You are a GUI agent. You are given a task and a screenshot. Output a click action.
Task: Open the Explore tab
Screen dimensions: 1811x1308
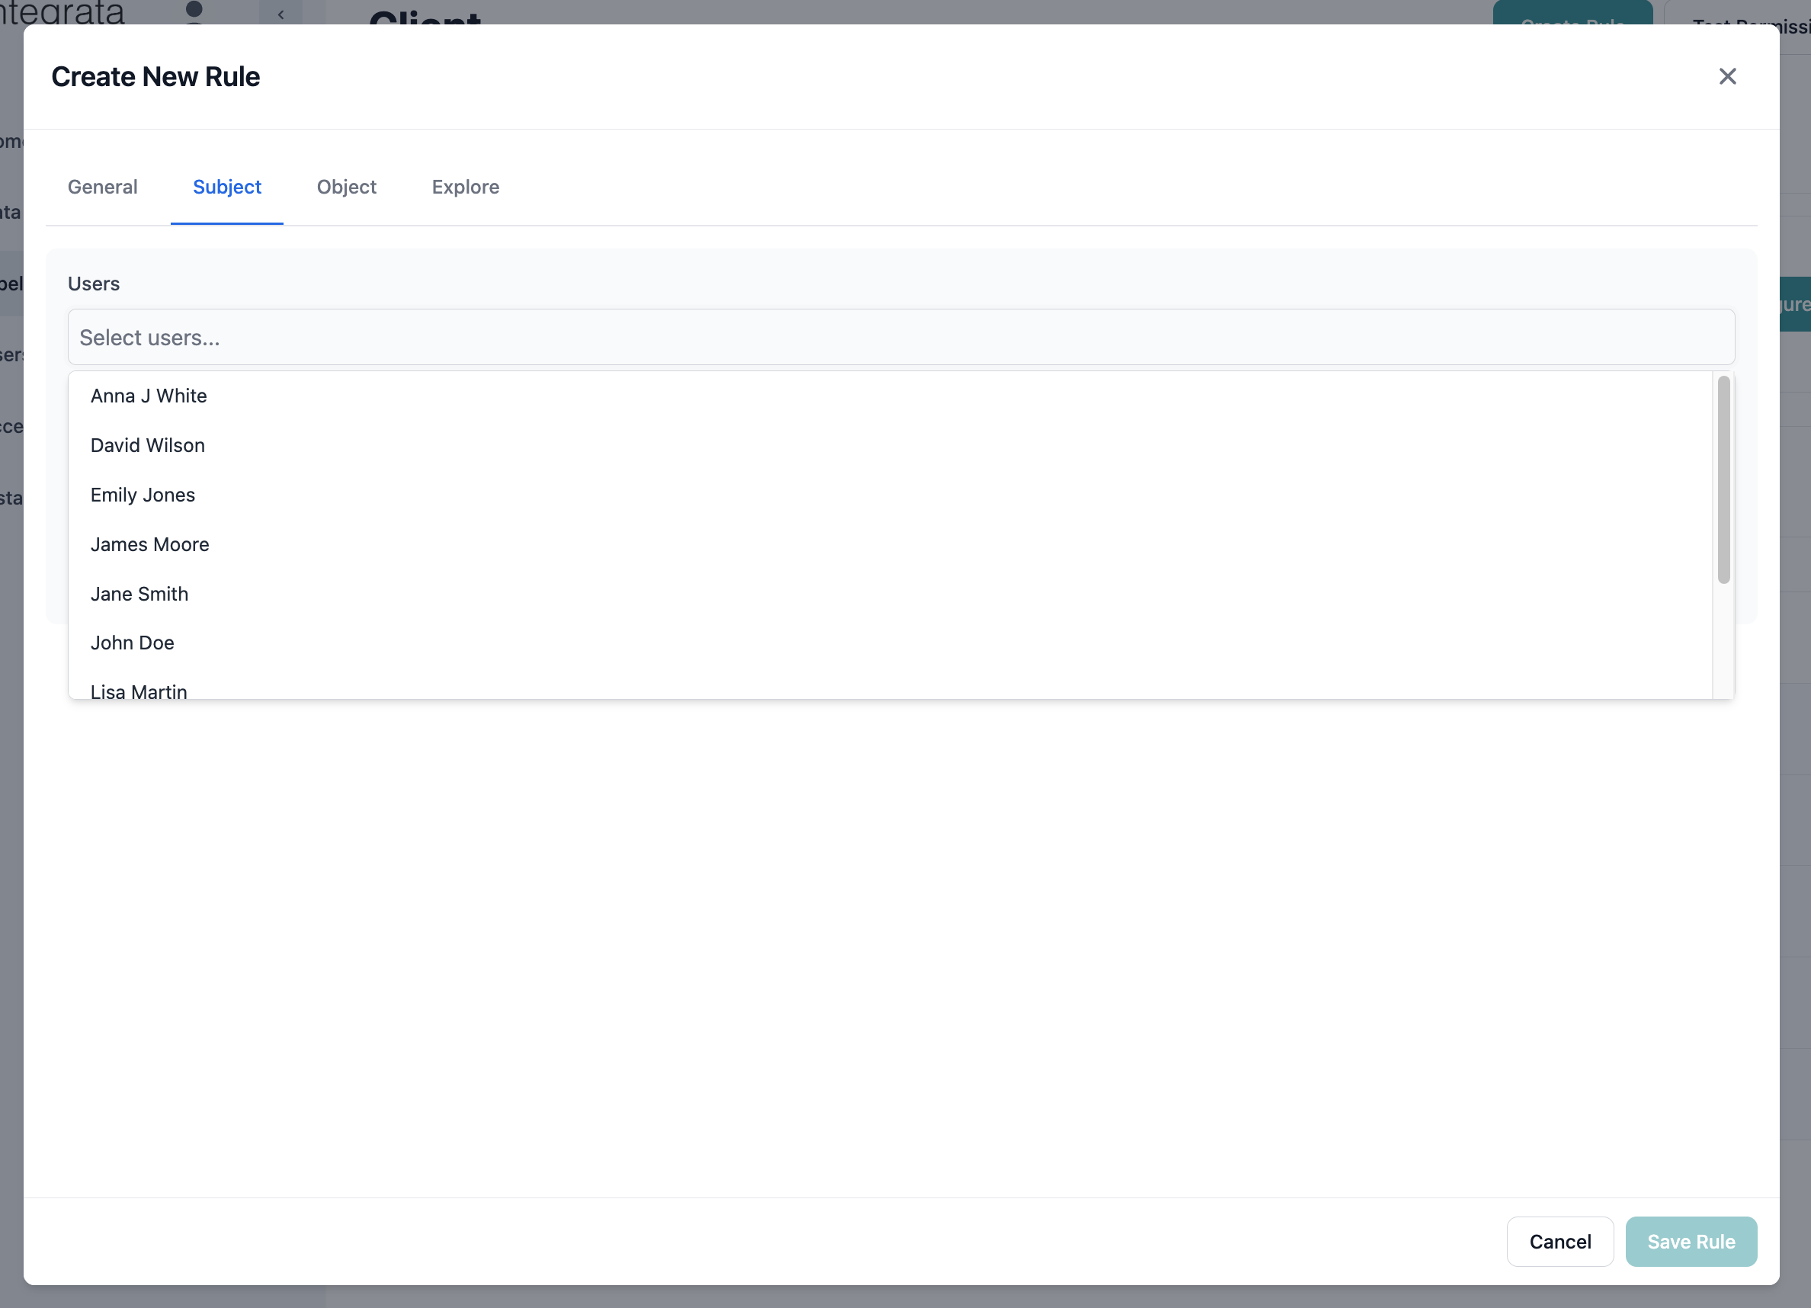click(466, 187)
